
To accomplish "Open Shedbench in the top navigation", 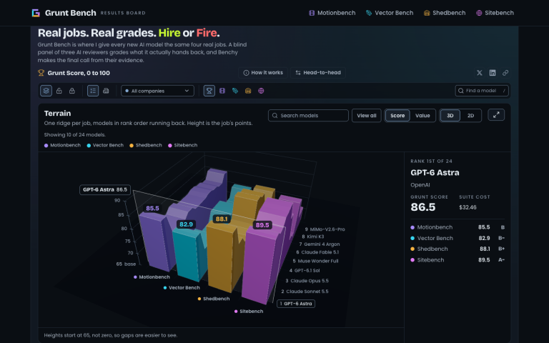I will [445, 13].
